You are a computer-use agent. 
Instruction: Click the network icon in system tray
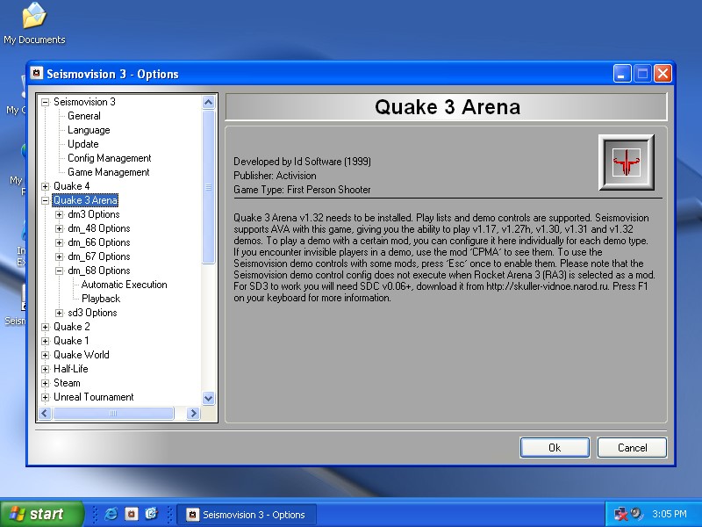[x=620, y=515]
